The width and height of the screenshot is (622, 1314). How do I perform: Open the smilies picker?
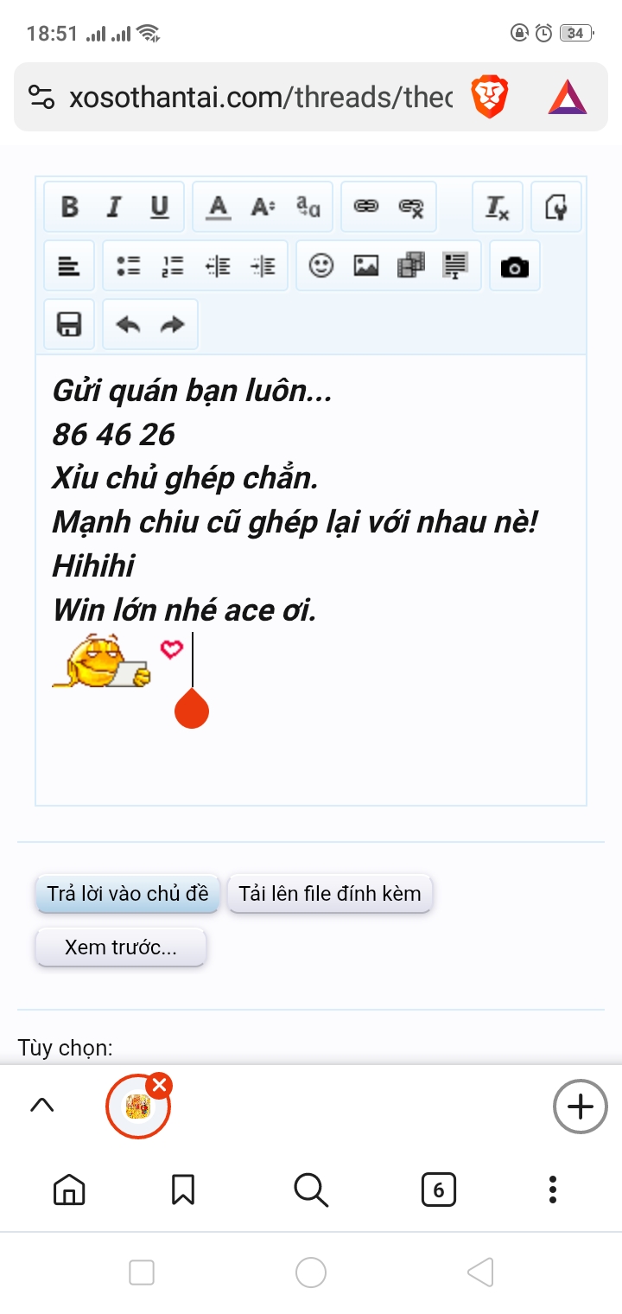[x=321, y=266]
